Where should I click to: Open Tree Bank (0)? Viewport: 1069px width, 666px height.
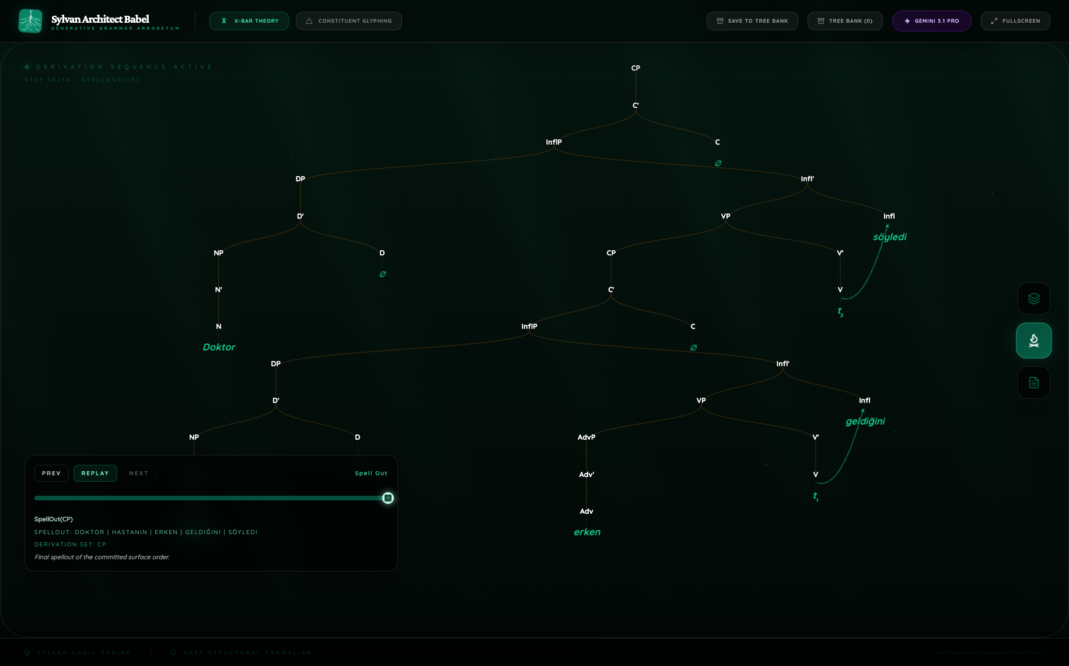845,20
